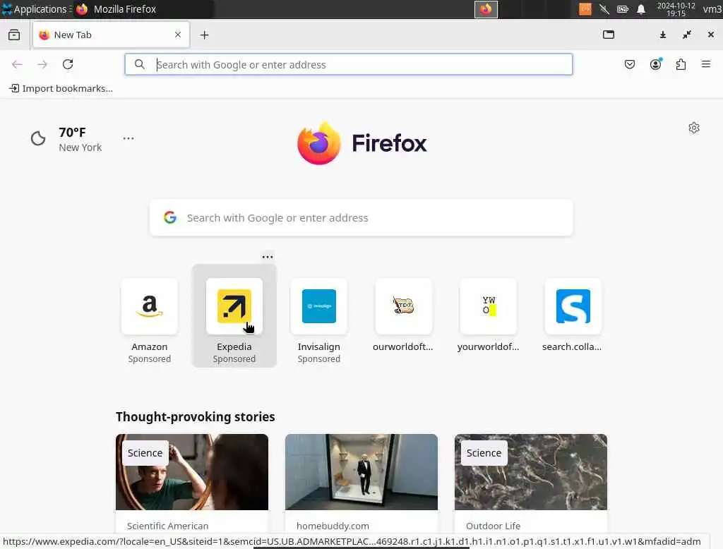Open new tab personalize gear icon
The width and height of the screenshot is (723, 549).
click(x=694, y=128)
